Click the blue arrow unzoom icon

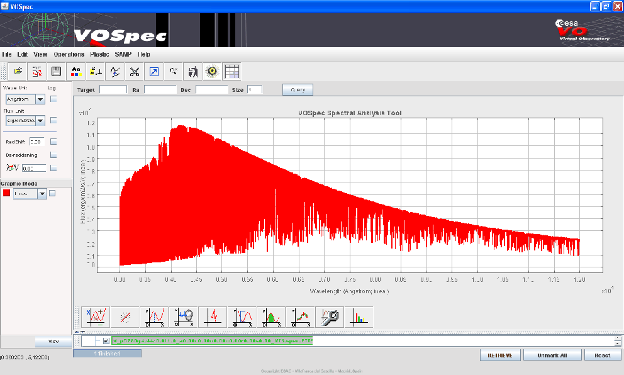click(x=153, y=71)
